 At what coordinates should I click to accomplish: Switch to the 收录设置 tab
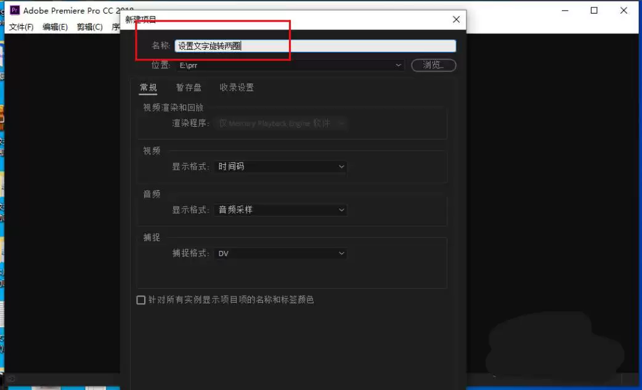237,87
